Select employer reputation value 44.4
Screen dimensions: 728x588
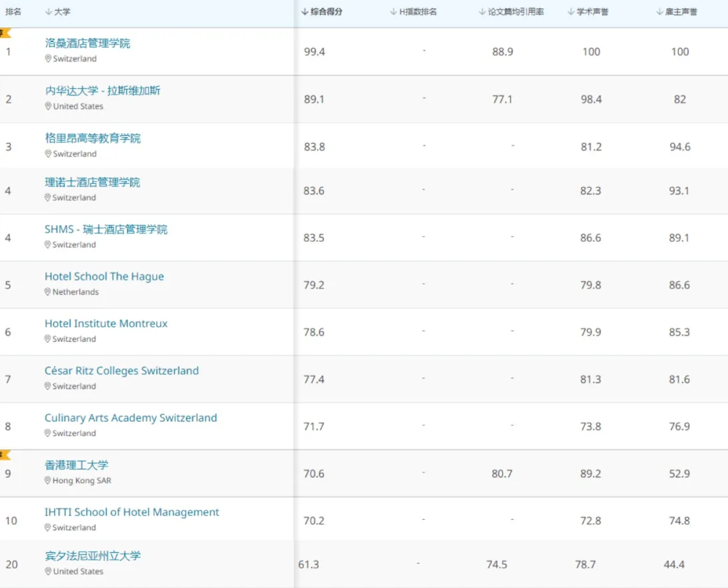[x=674, y=564]
